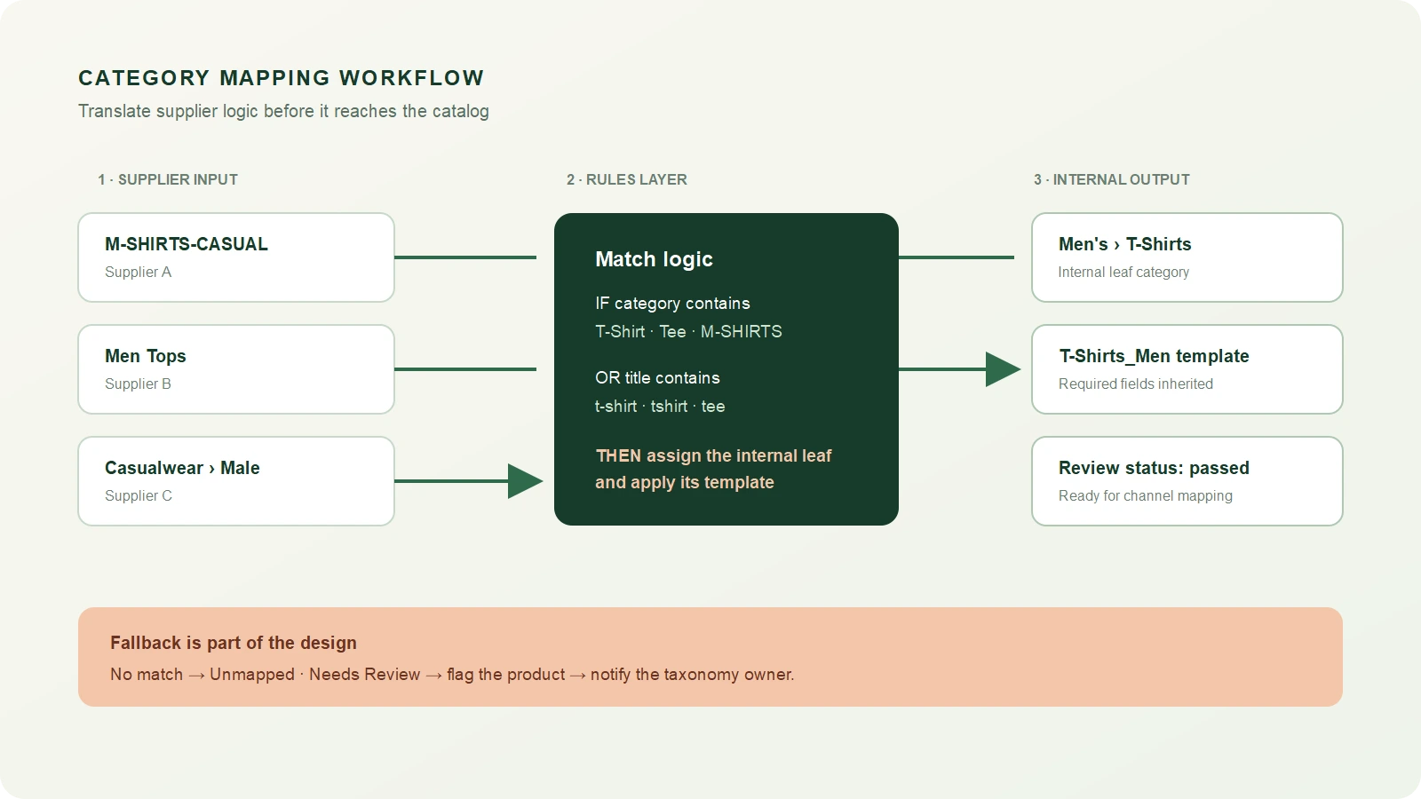
Task: Click the Casualwear › Male card
Action: pos(236,481)
